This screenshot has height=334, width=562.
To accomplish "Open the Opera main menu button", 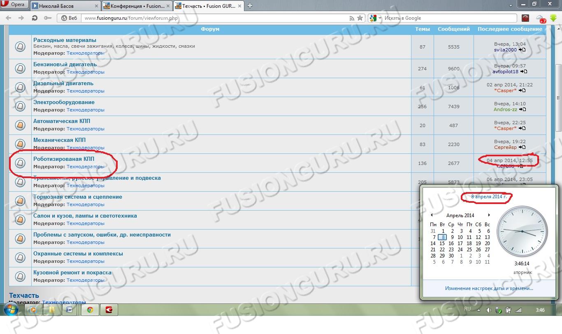I will [14, 5].
